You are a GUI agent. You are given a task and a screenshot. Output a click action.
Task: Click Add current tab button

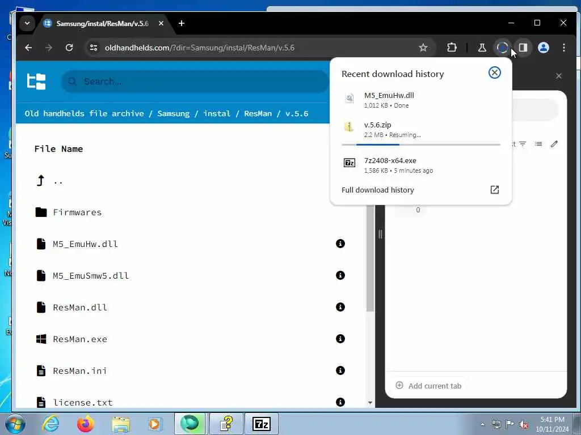click(x=428, y=386)
